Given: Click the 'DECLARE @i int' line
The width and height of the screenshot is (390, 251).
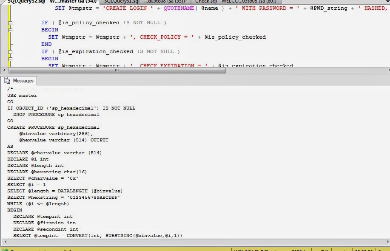Looking at the screenshot, I should tap(28, 159).
